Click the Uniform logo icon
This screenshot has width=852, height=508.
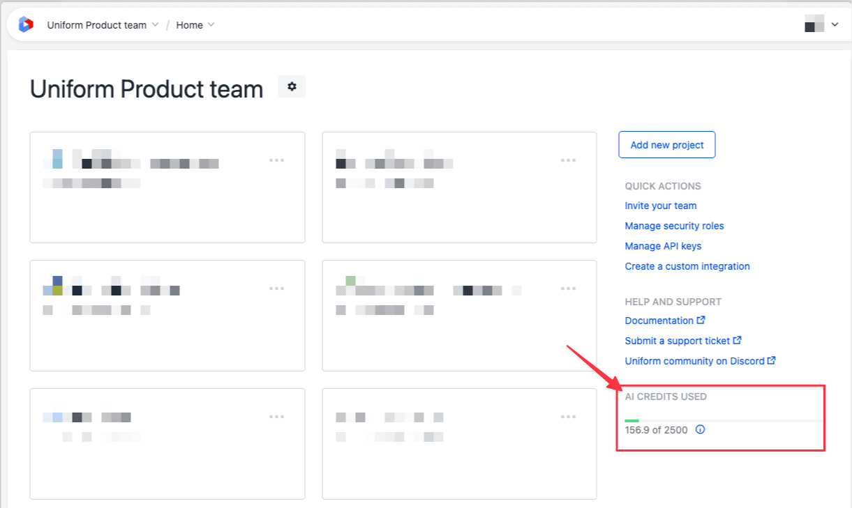(26, 25)
